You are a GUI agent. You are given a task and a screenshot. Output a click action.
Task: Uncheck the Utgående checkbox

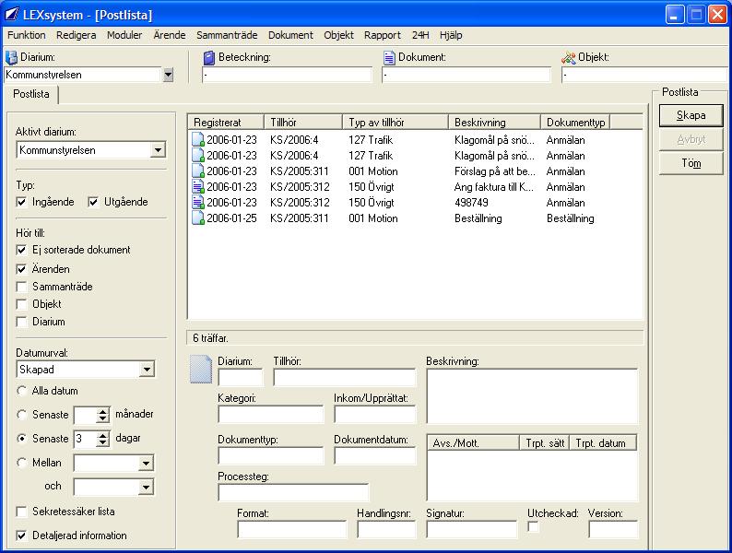point(93,202)
